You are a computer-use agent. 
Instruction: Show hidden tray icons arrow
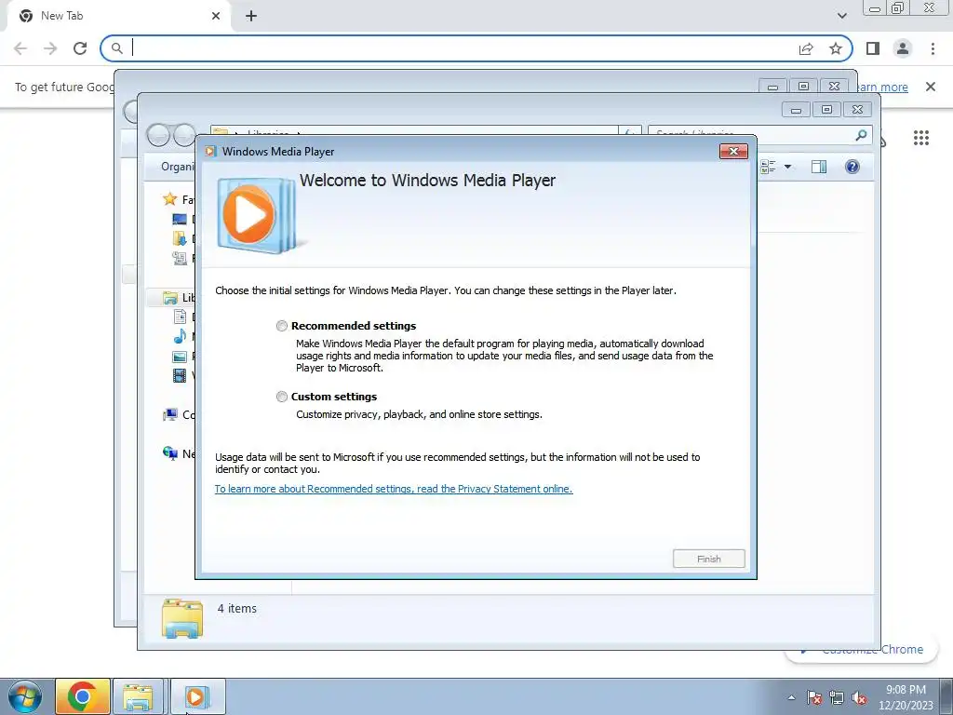pos(791,697)
